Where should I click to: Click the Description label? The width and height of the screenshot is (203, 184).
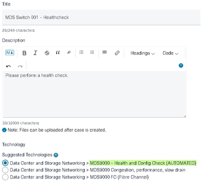pos(14,41)
